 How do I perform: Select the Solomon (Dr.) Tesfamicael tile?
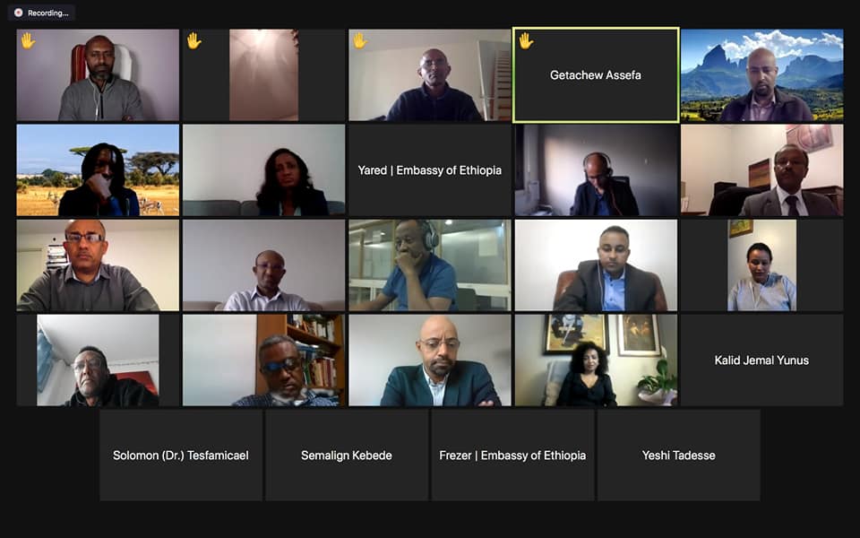181,456
